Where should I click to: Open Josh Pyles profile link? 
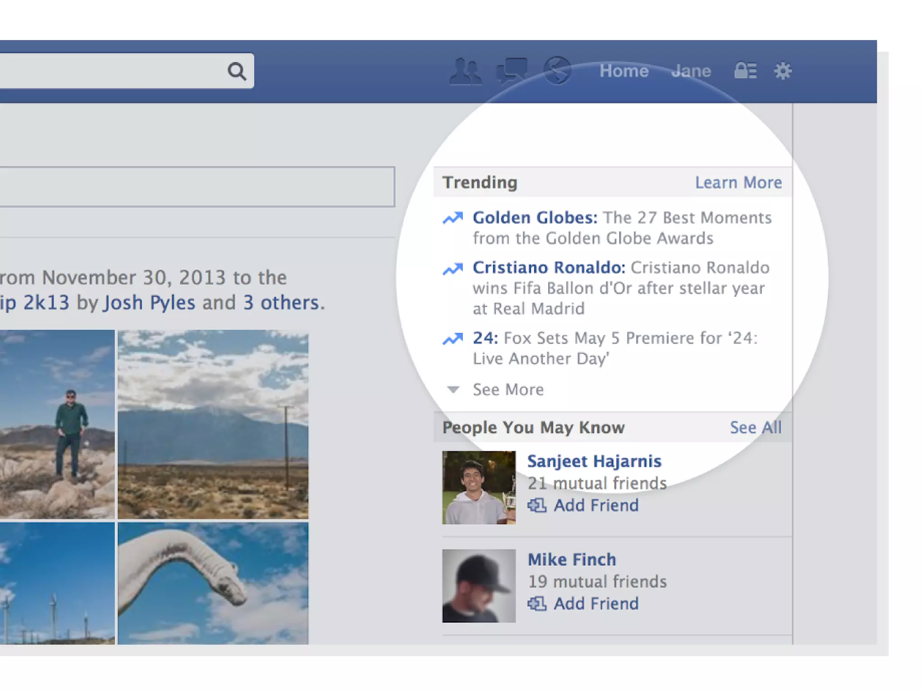pyautogui.click(x=149, y=303)
